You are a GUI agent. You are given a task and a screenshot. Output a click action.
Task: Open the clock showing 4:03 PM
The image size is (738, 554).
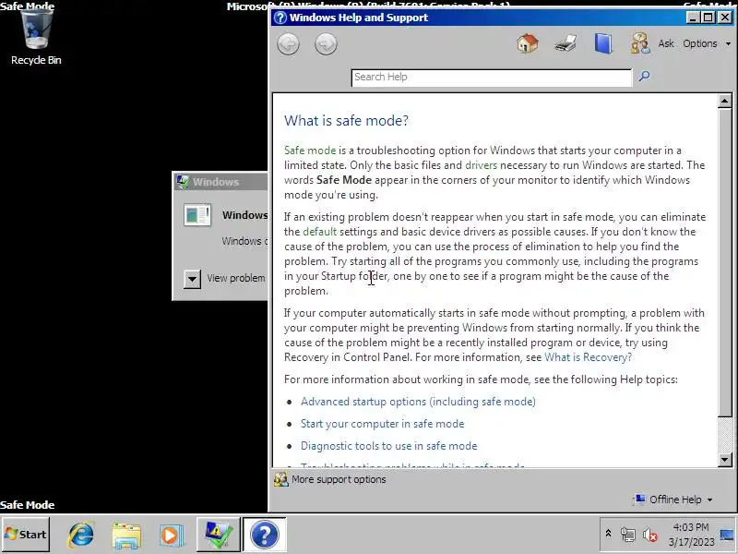(x=691, y=535)
